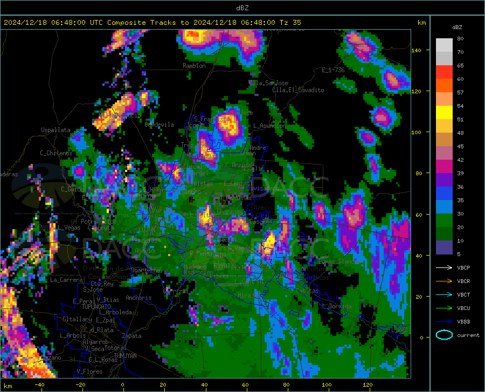Click the C_Guido place label
The image size is (485, 392).
tap(72, 189)
